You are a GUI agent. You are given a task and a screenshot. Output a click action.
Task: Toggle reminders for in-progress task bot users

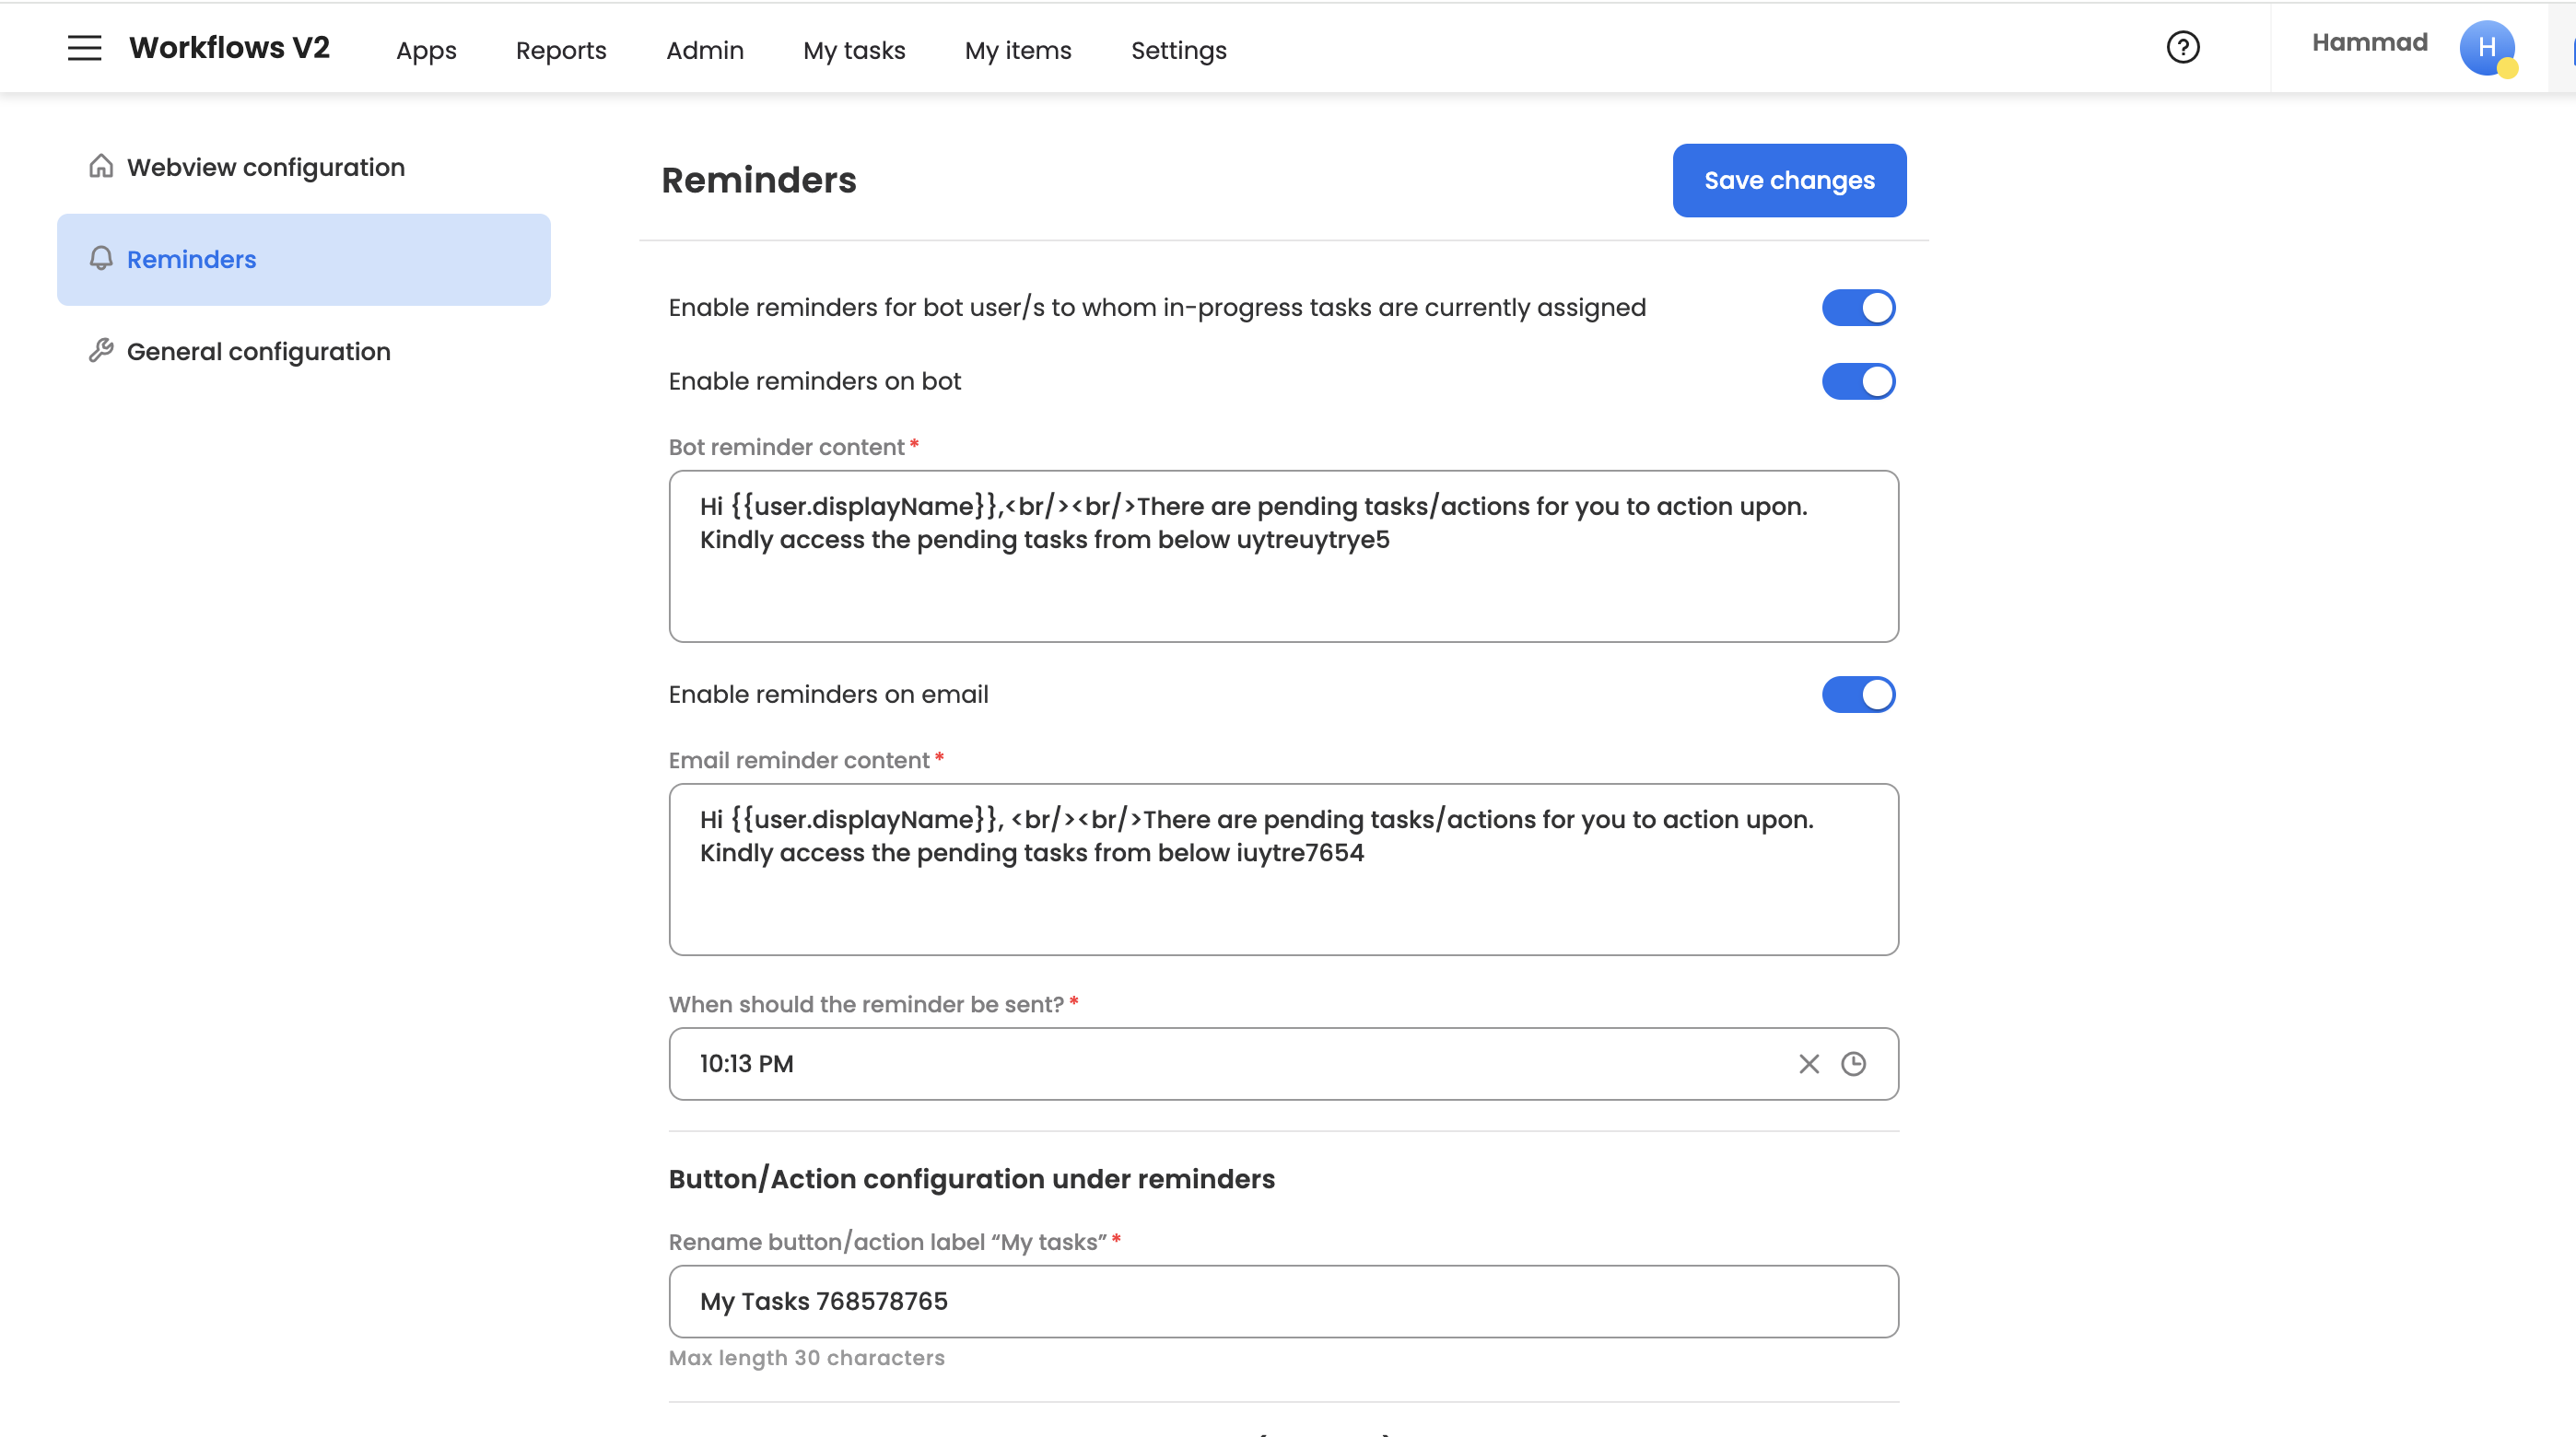point(1857,307)
